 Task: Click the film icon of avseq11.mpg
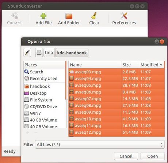(x=72, y=125)
